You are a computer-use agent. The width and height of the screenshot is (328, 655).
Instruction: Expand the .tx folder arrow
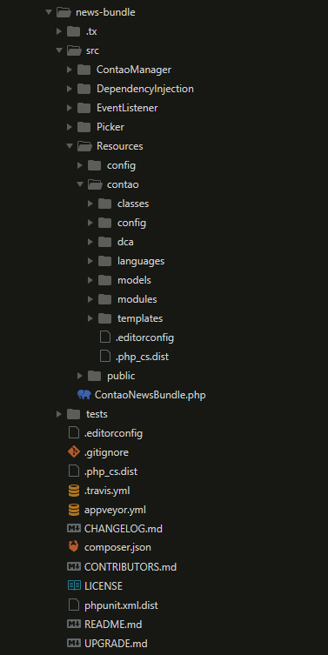coord(59,31)
